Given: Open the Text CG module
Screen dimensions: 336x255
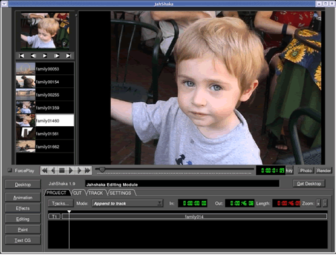Looking at the screenshot, I should [23, 240].
